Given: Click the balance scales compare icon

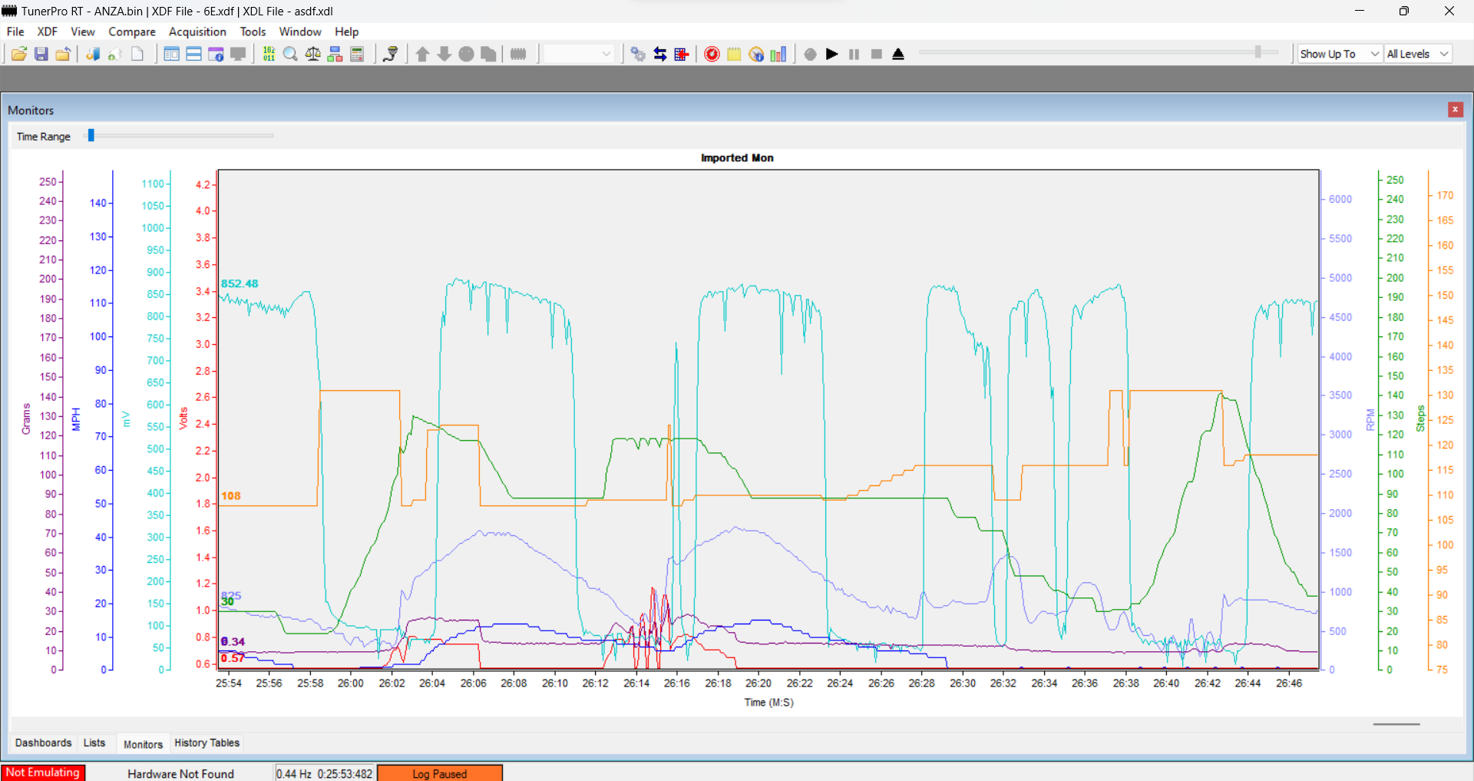Looking at the screenshot, I should click(x=312, y=54).
